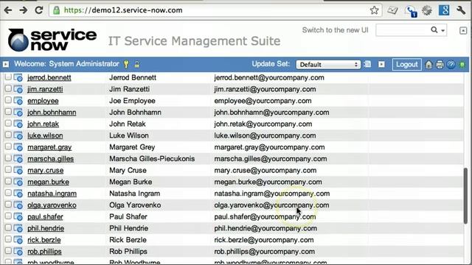This screenshot has height=265, width=472.
Task: Reload the page
Action: (x=39, y=10)
